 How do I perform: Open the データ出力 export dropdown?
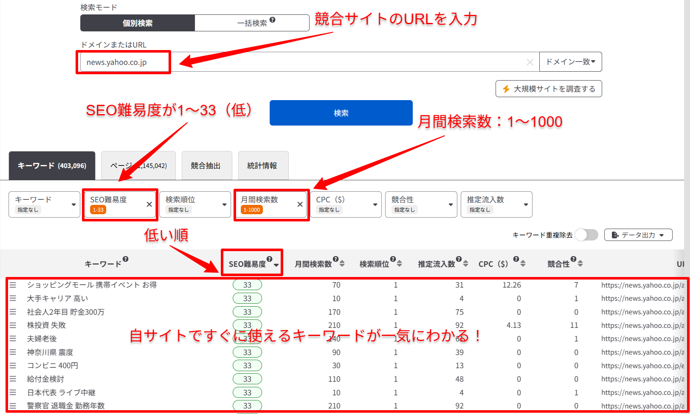pos(638,235)
